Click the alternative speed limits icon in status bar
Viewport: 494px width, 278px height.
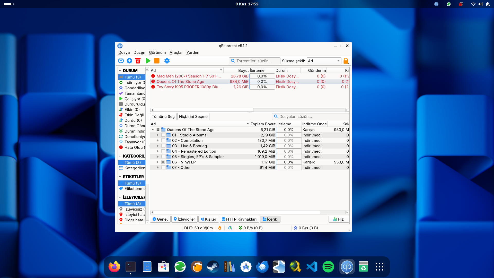coord(230,228)
